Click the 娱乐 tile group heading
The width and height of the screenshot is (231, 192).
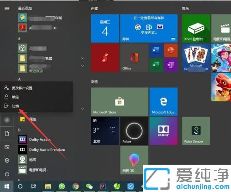point(185,9)
